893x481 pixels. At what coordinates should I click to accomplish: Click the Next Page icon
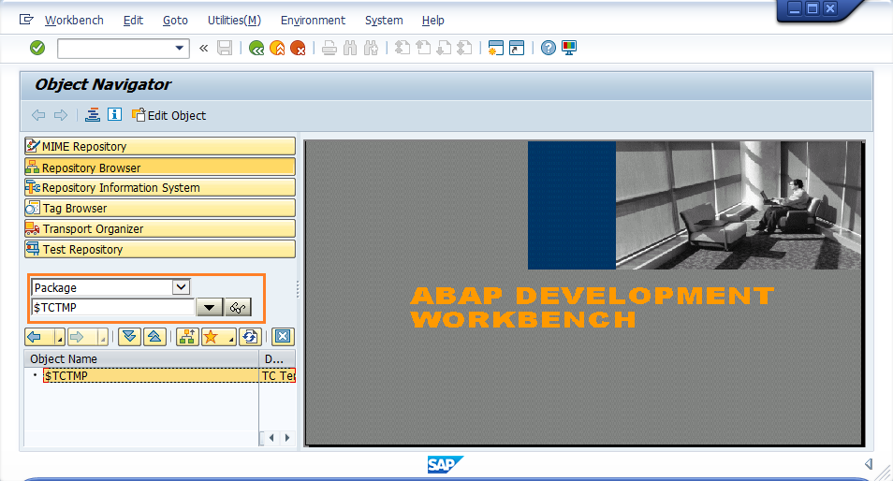pyautogui.click(x=444, y=48)
